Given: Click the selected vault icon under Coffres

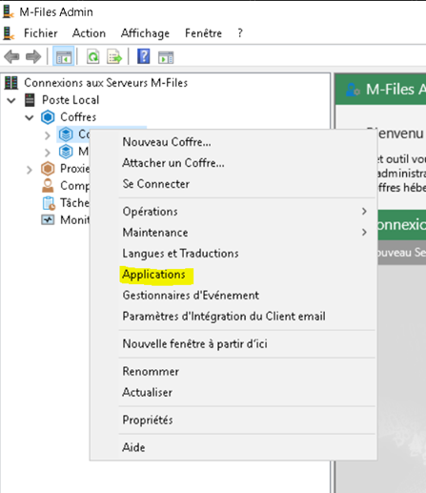Looking at the screenshot, I should (x=66, y=134).
